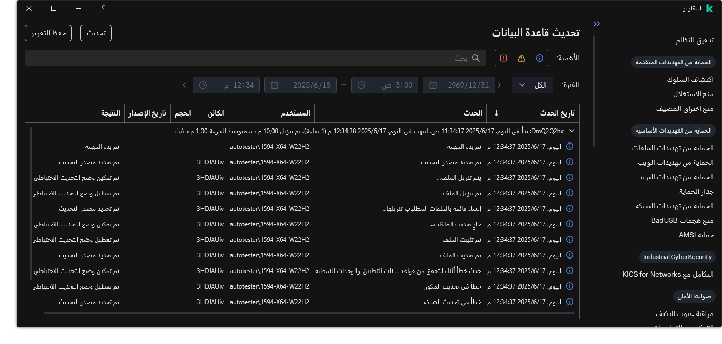The height and width of the screenshot is (344, 722).
Task: Click the clock icon for 3:00 time
Action: click(x=362, y=85)
